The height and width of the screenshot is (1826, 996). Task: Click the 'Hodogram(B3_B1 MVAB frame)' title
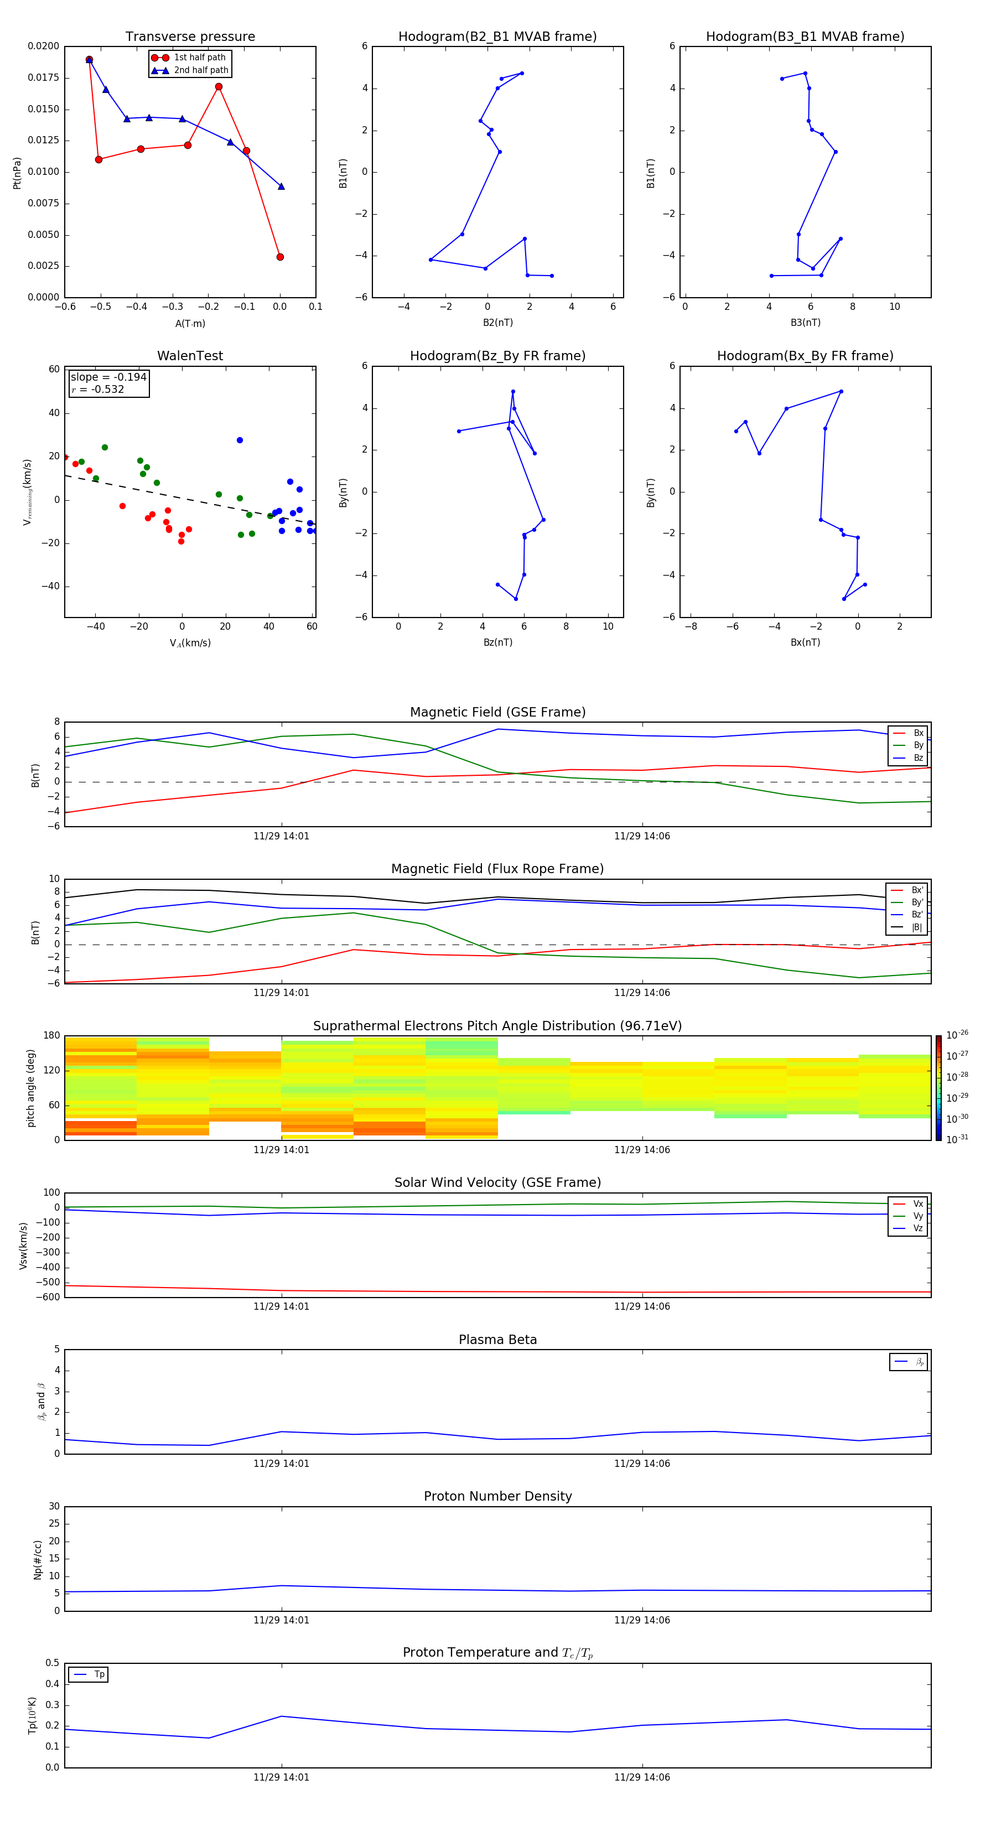(805, 37)
